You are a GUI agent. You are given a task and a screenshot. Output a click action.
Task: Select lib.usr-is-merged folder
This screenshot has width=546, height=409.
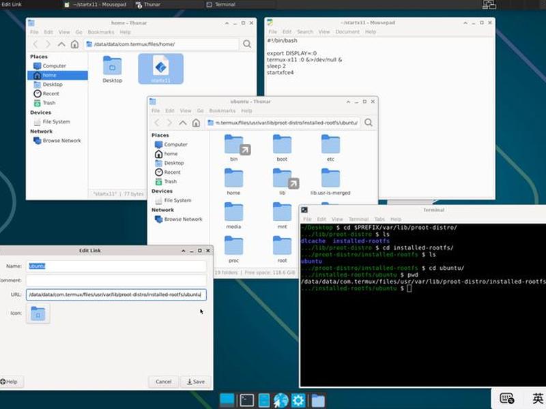click(330, 181)
